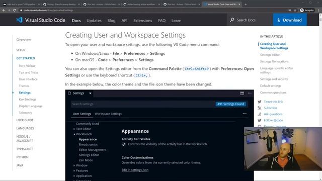Screen dimensions: 322x181
Task: Click the RSS icon beside Subscribe
Action: pyautogui.click(x=260, y=108)
